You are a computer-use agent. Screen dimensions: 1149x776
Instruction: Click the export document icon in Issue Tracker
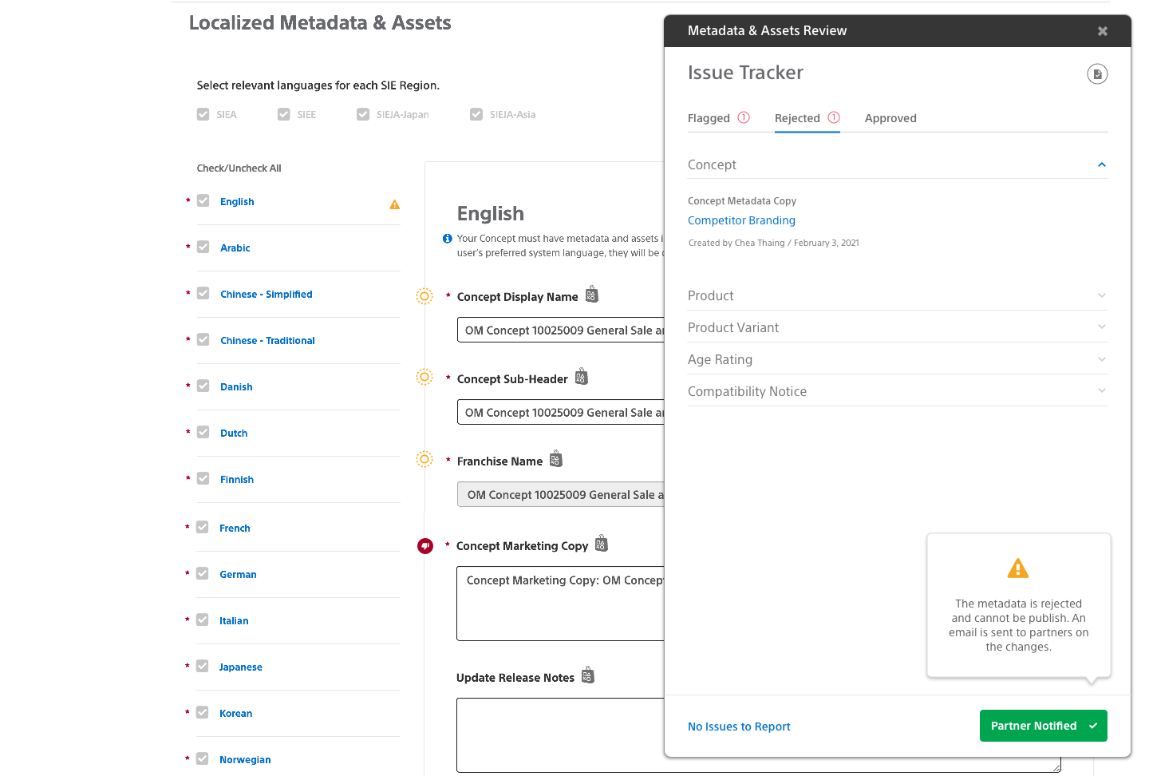click(x=1097, y=74)
